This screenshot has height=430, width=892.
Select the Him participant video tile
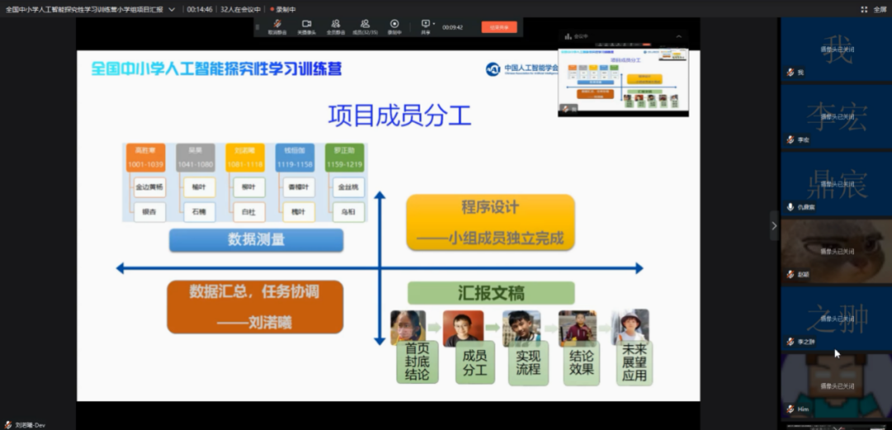pyautogui.click(x=837, y=387)
